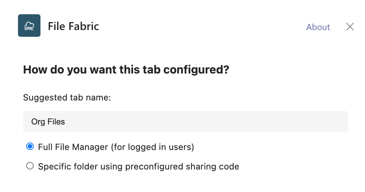Click 'How do you want this tab configured?' heading
The image size is (365, 192).
(126, 70)
